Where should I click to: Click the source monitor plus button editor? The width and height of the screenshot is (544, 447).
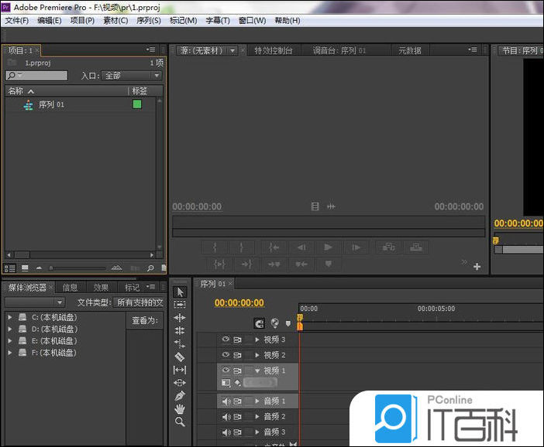(x=477, y=267)
